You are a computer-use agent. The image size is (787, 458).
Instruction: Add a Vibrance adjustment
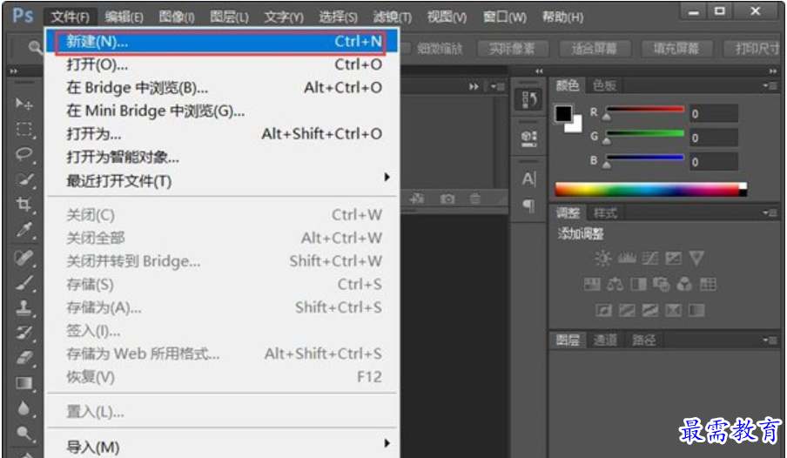click(x=696, y=258)
